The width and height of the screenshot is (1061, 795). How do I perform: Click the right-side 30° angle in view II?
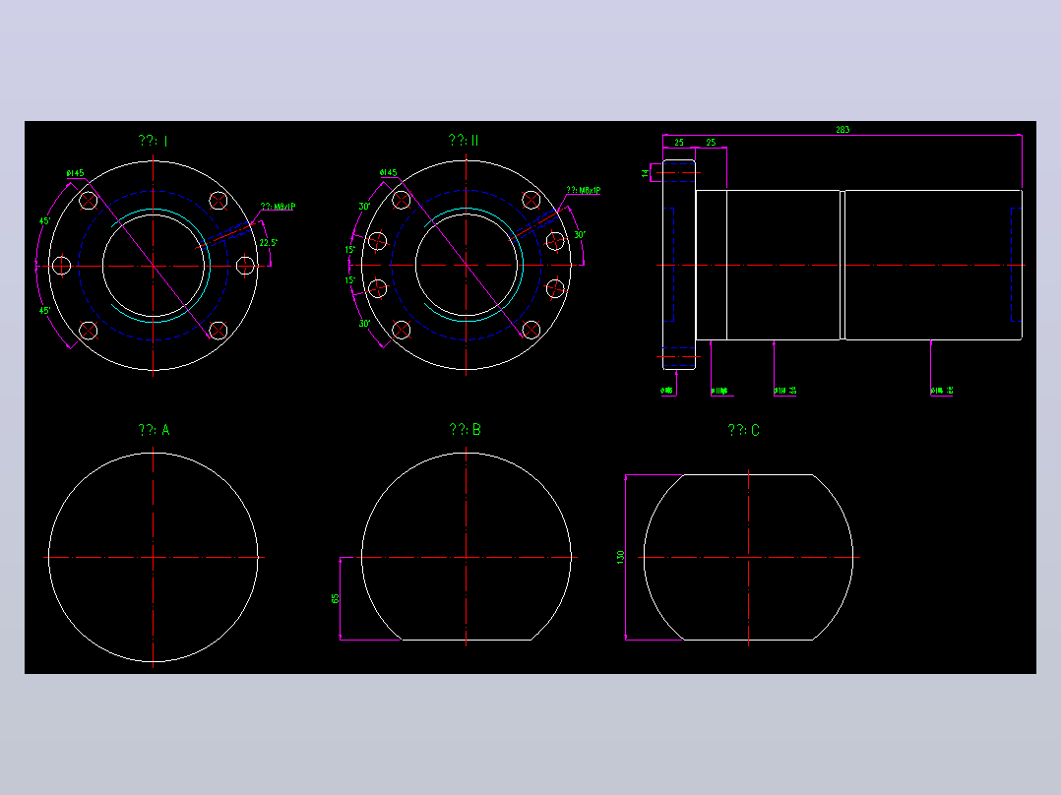point(580,235)
